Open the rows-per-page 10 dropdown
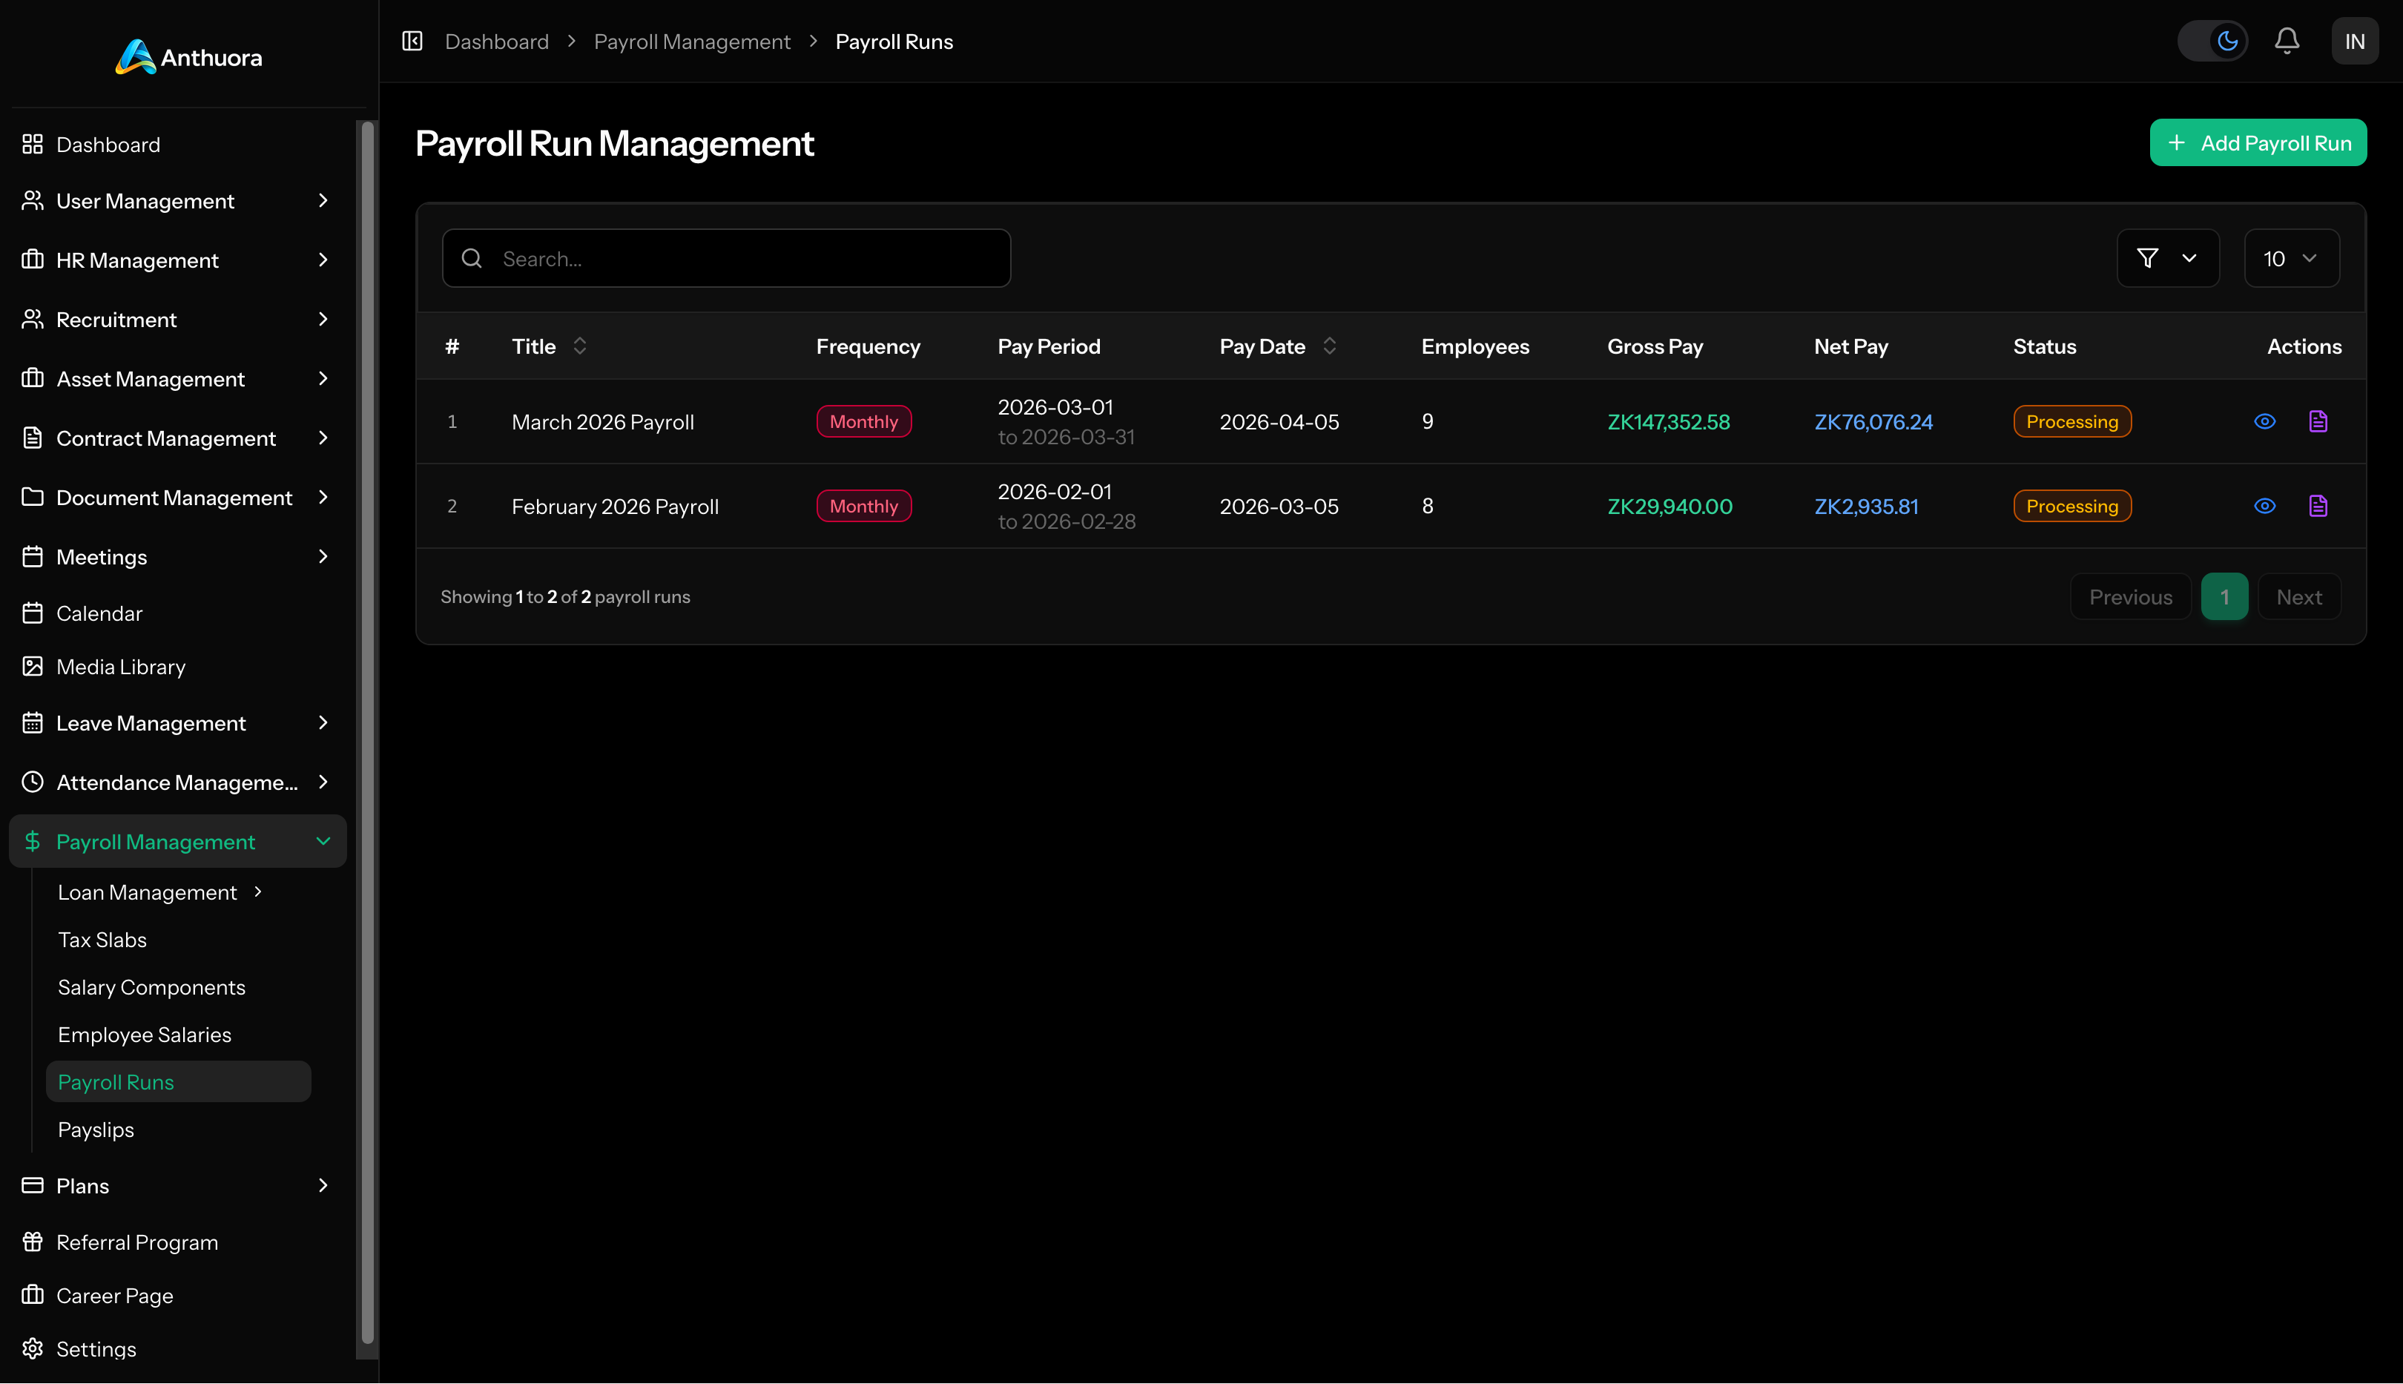 (x=2291, y=257)
